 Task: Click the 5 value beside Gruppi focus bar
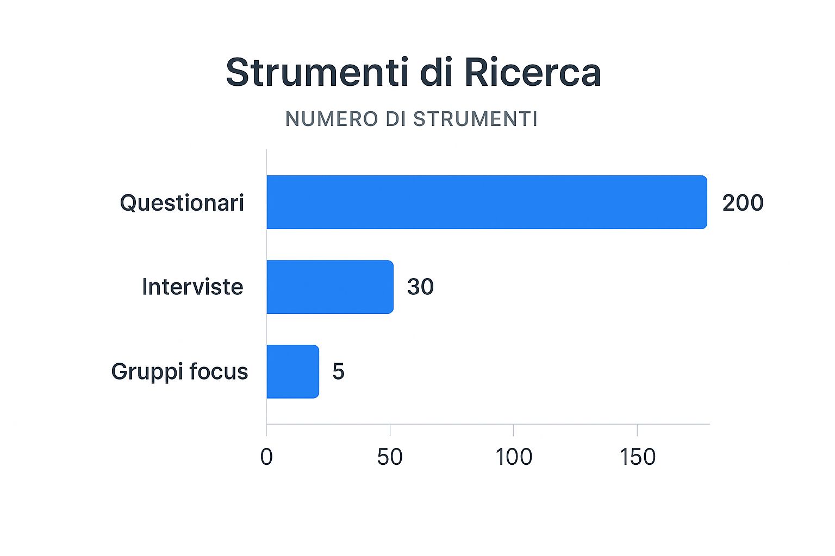pos(338,371)
